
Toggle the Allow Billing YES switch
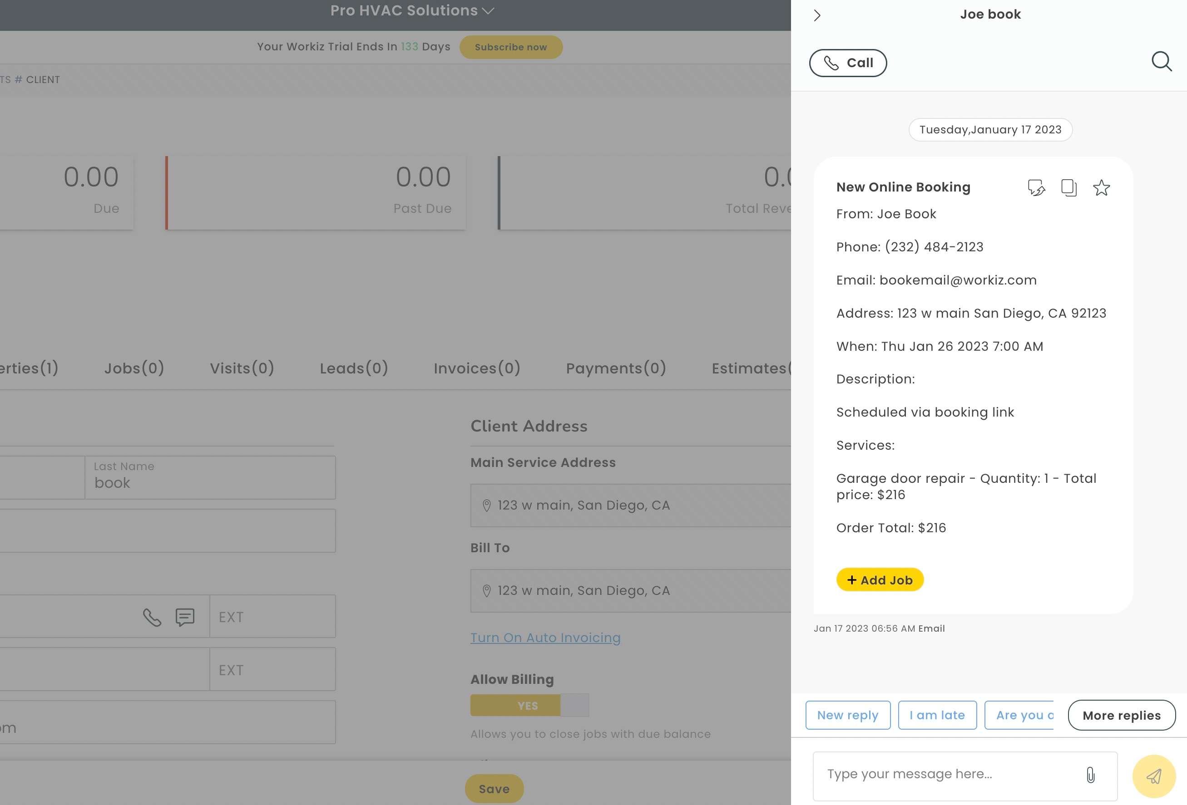pos(529,705)
